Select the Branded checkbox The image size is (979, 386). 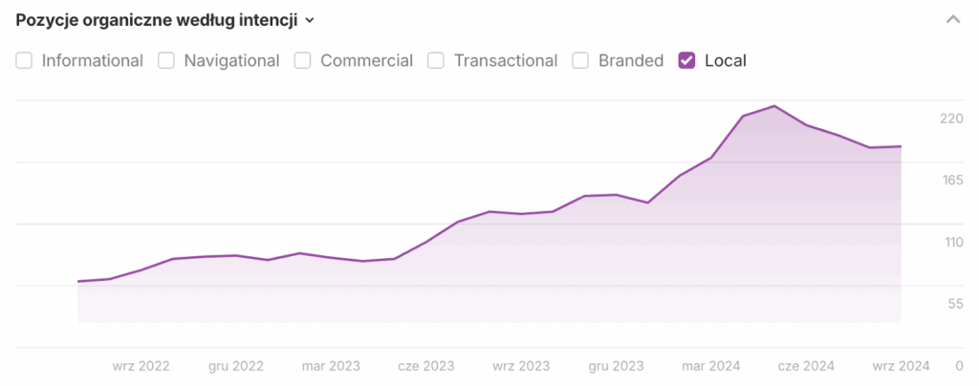[580, 61]
